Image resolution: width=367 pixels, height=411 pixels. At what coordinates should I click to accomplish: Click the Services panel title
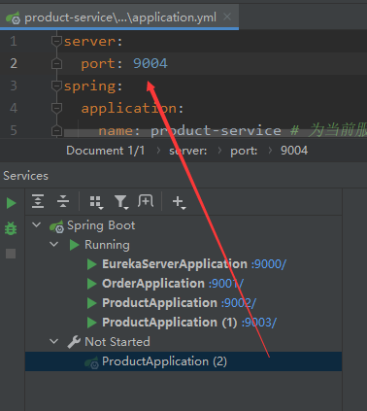tap(25, 176)
